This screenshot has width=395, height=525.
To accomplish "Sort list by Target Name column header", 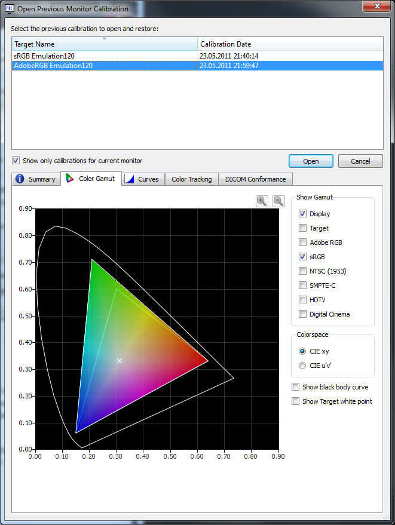I will point(105,44).
